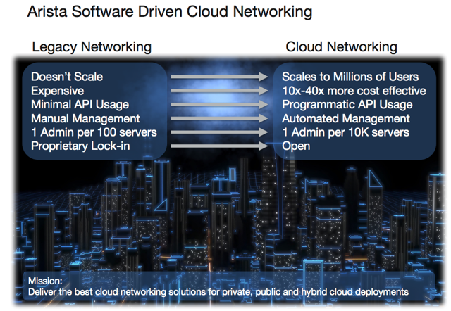Select the text 'Expensive'
This screenshot has height=311, width=451.
click(x=58, y=91)
